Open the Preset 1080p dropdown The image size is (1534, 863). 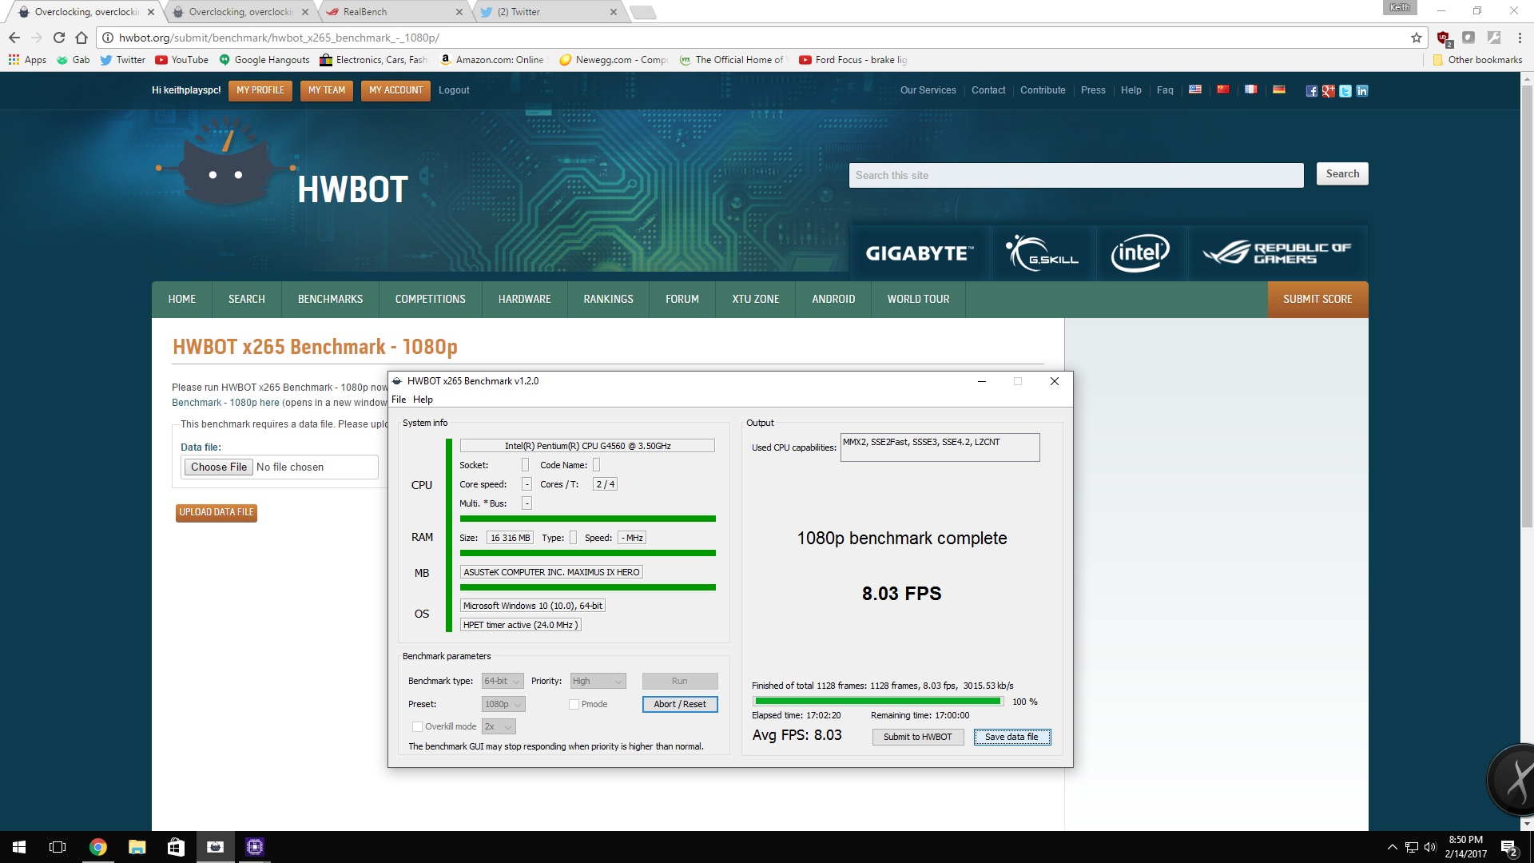(x=503, y=704)
